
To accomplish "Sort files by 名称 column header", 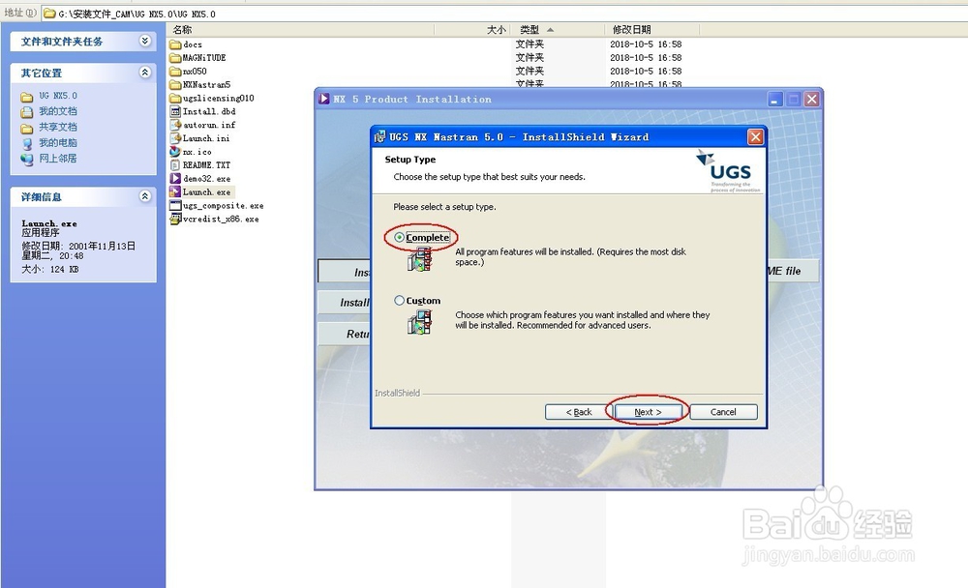I will point(301,30).
